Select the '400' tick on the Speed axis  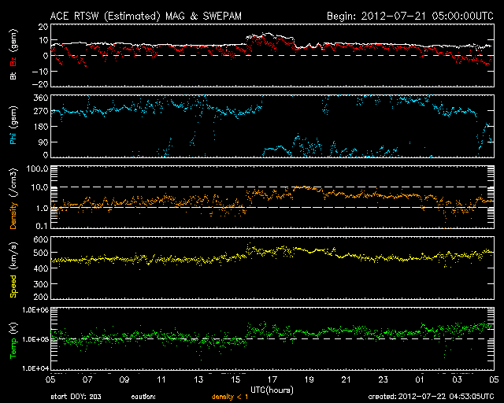point(41,268)
